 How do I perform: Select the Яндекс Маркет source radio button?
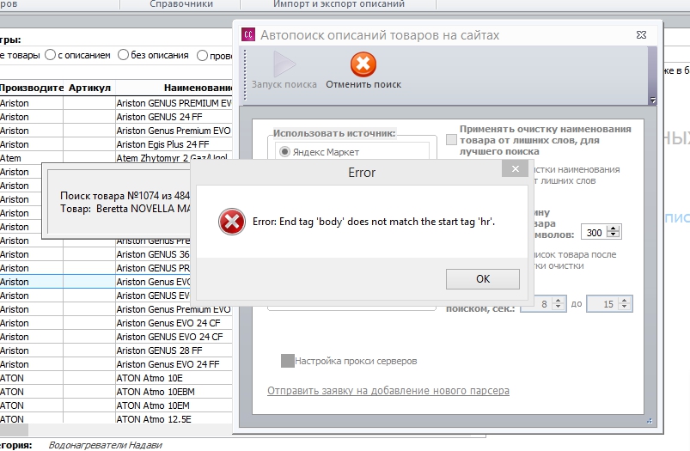[284, 152]
